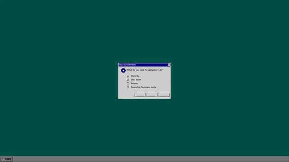The width and height of the screenshot is (289, 162).
Task: Click 'What do you want the computer to do?' text
Action: point(145,70)
